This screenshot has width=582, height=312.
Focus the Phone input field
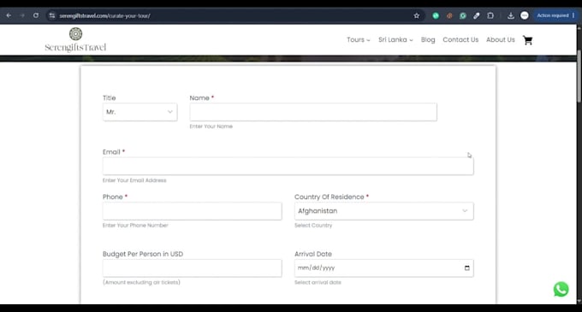193,211
